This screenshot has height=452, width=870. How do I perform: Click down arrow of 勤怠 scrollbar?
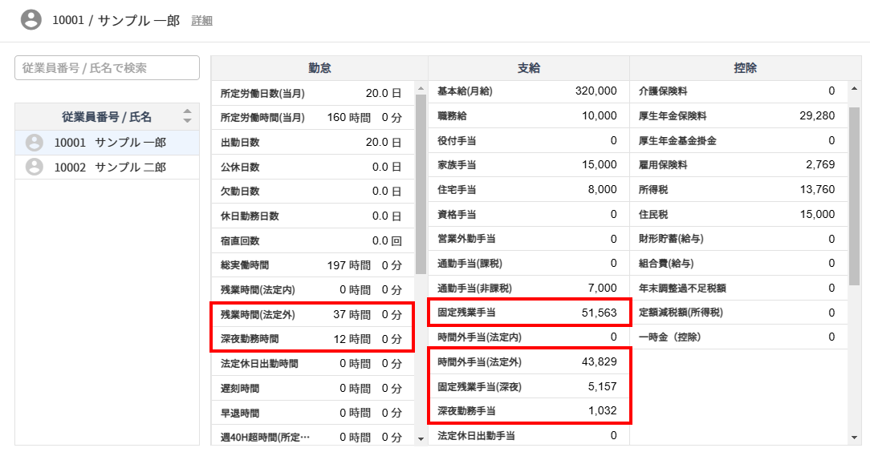point(421,438)
